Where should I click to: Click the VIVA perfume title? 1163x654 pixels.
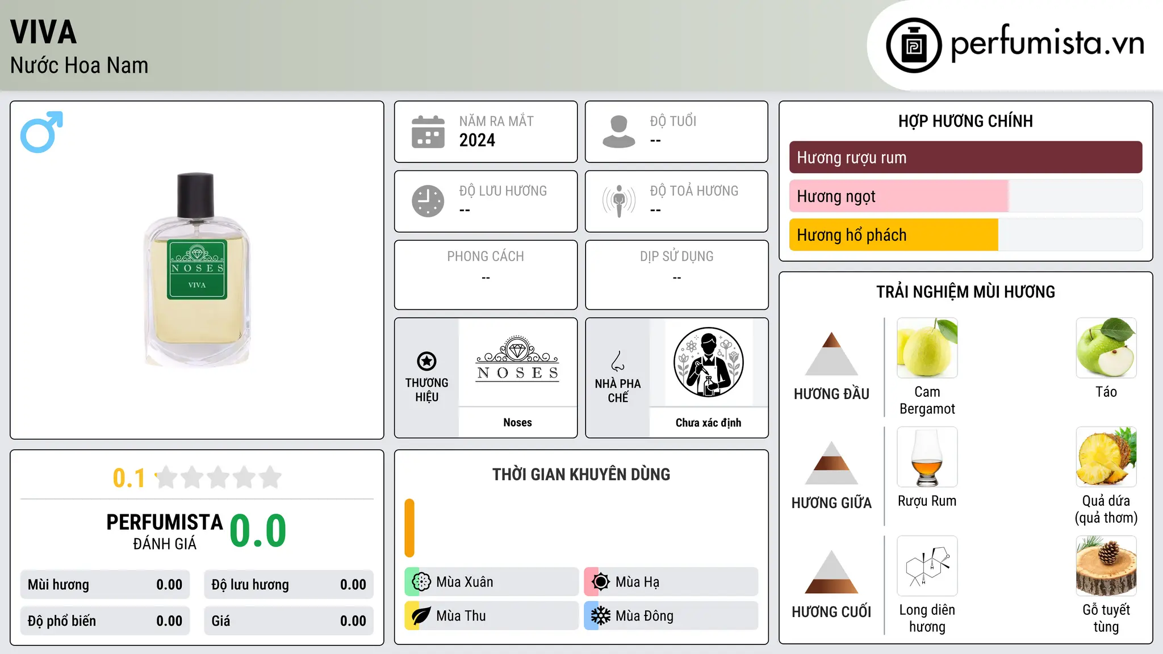point(43,32)
